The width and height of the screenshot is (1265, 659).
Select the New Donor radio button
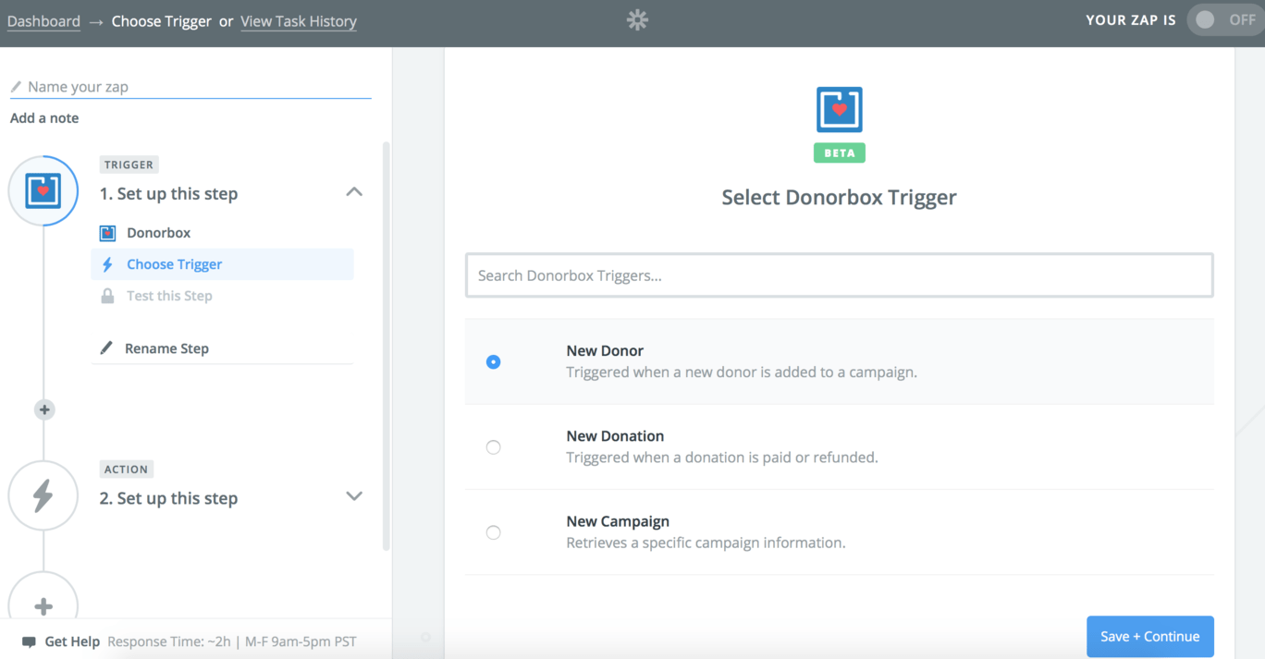pos(494,362)
